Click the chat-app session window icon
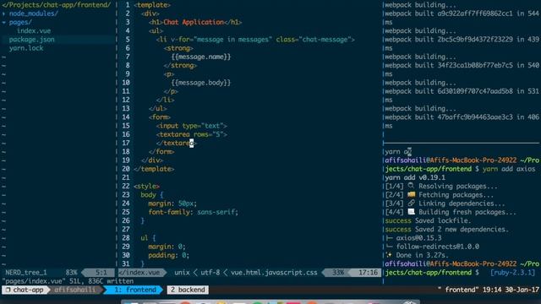The width and height of the screenshot is (541, 304). pos(8,290)
